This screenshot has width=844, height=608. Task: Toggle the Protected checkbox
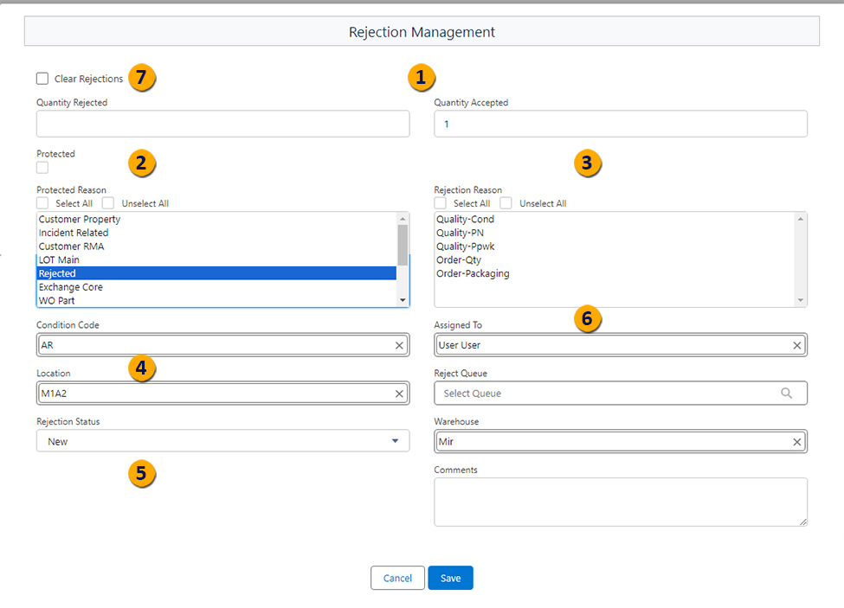click(42, 168)
